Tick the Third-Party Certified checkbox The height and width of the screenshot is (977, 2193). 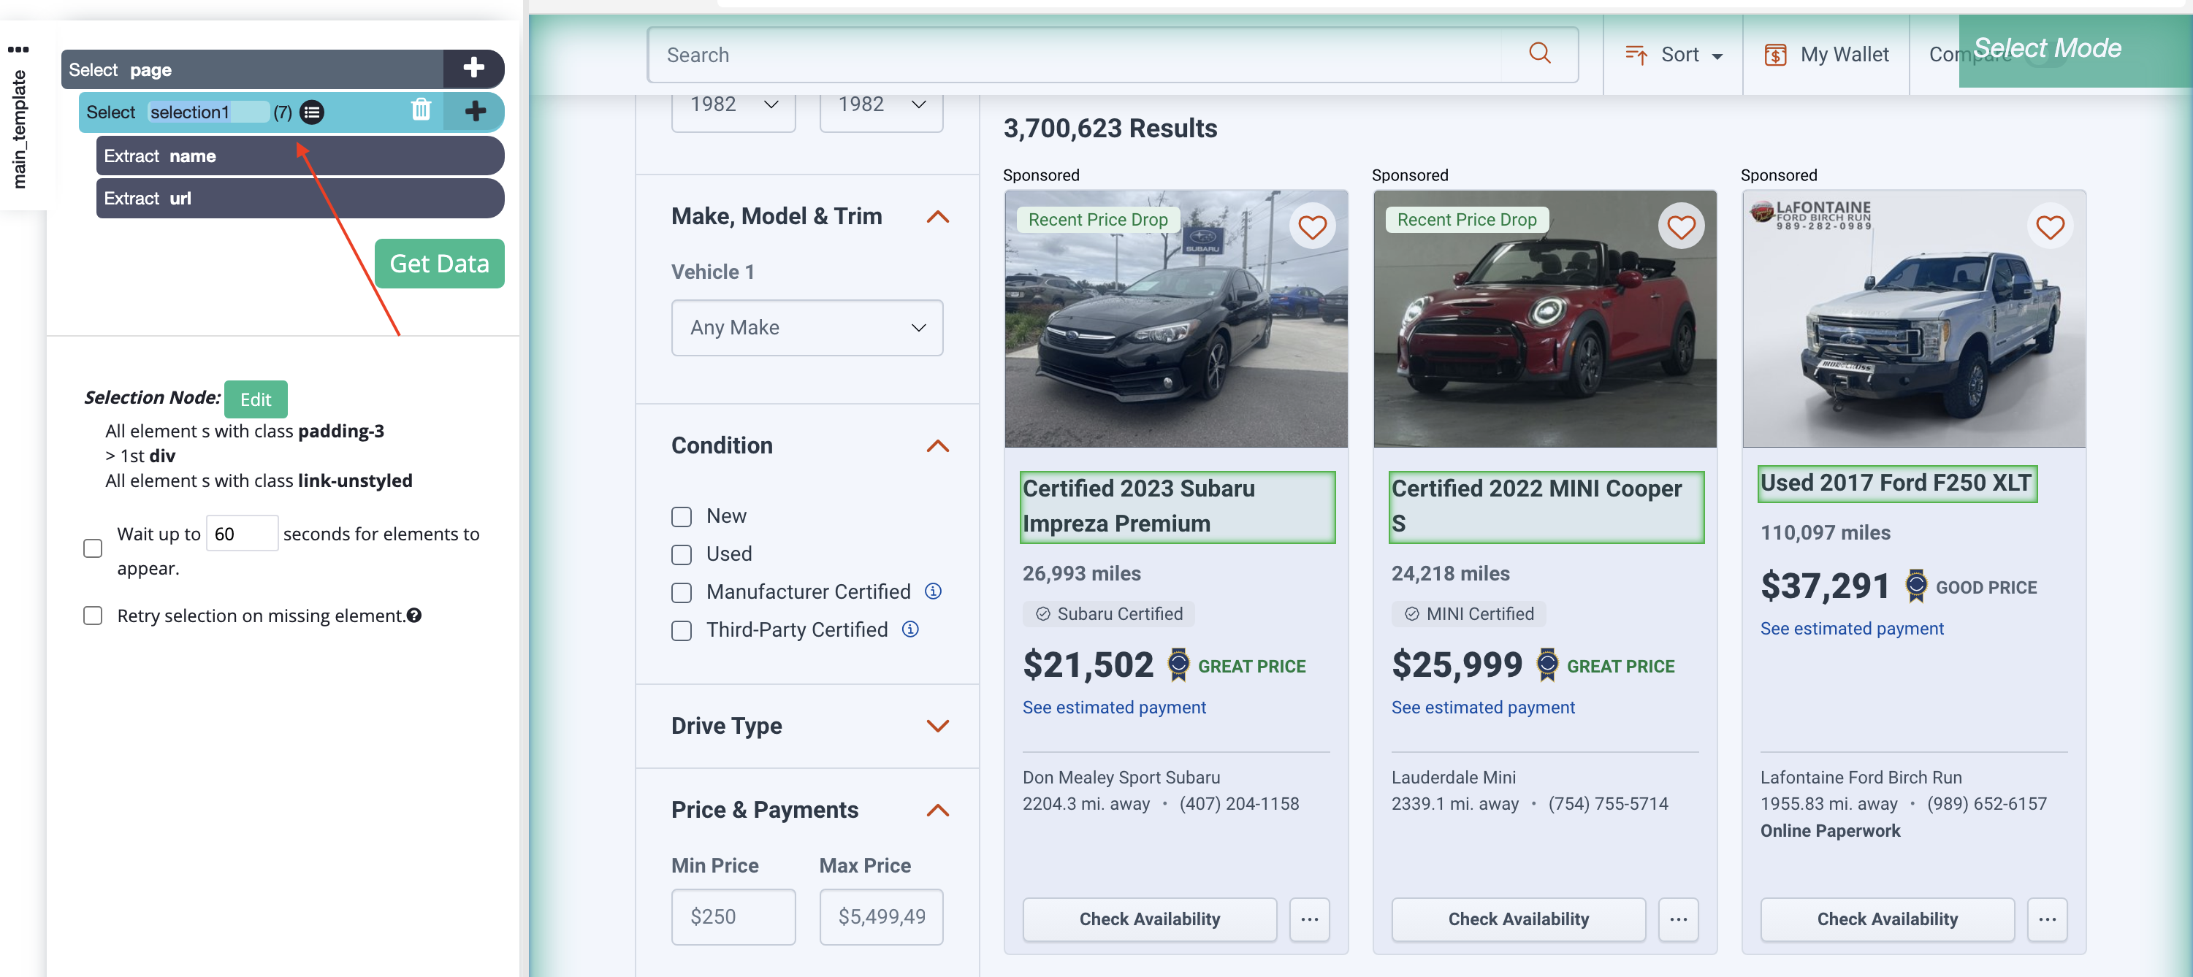[x=681, y=631]
